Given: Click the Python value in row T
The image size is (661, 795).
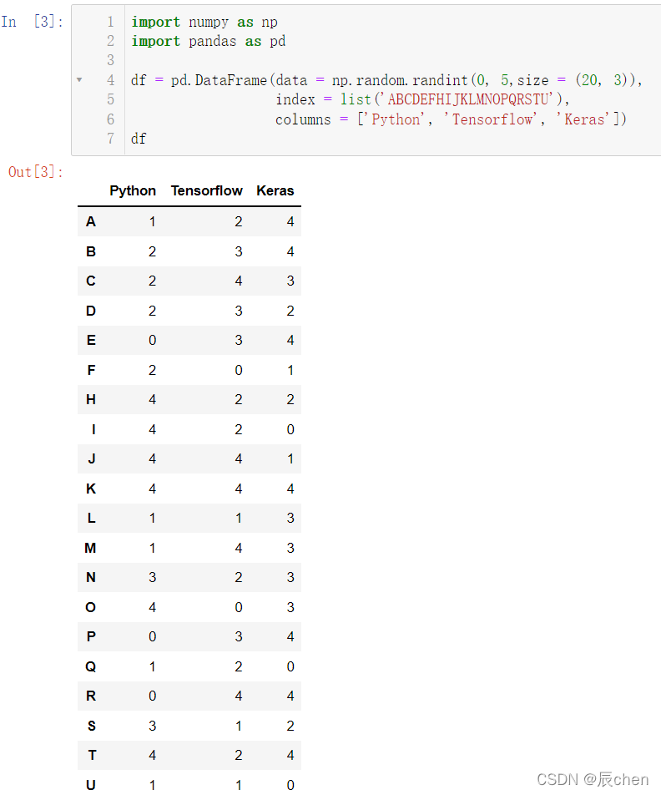Looking at the screenshot, I should (x=152, y=756).
